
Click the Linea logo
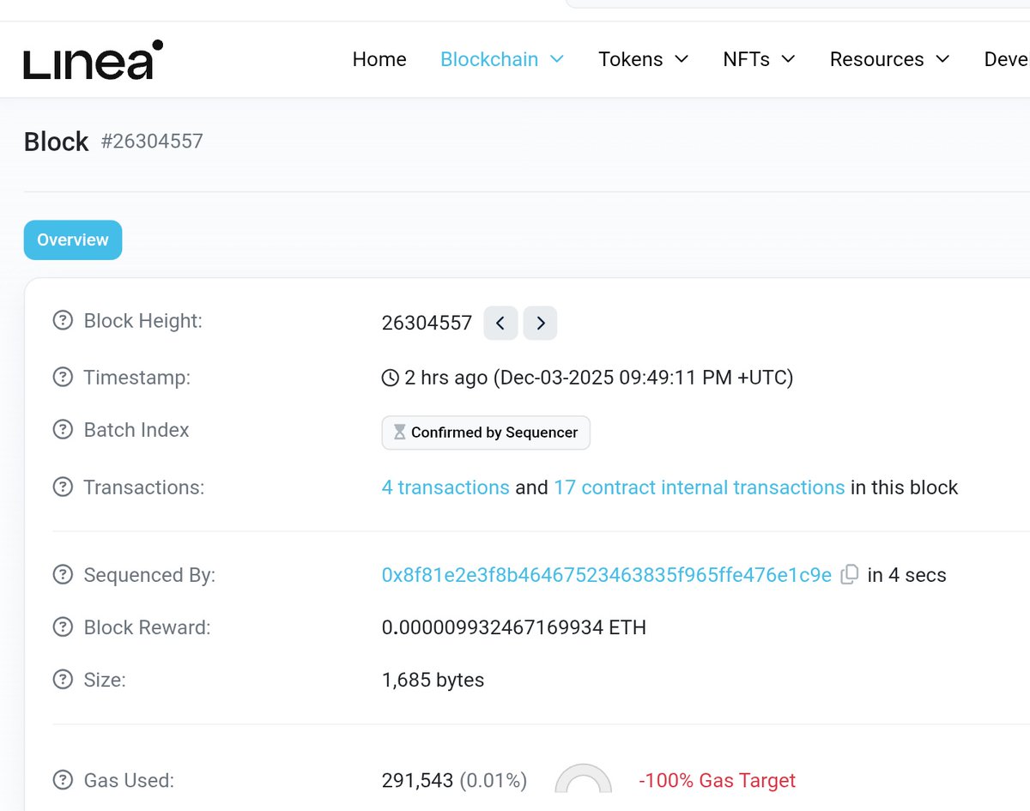[93, 59]
